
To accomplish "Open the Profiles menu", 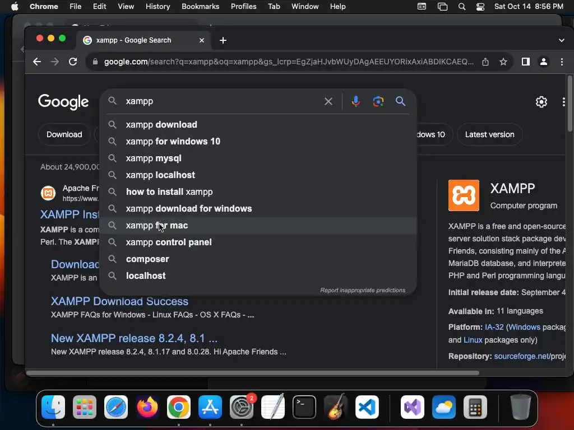I will 243,7.
